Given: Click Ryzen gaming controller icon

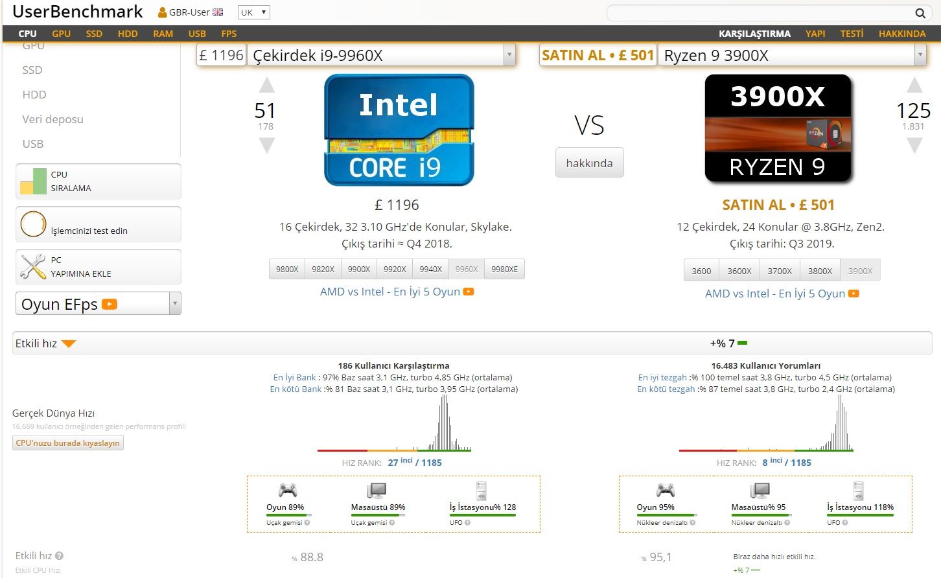Looking at the screenshot, I should [666, 490].
